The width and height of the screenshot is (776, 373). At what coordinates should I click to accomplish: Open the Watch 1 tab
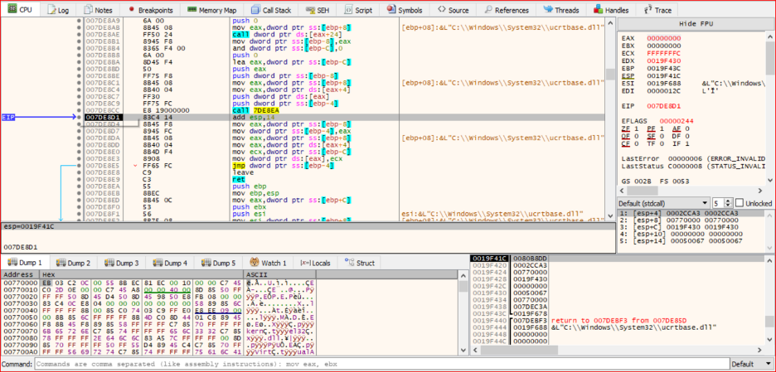(x=268, y=263)
